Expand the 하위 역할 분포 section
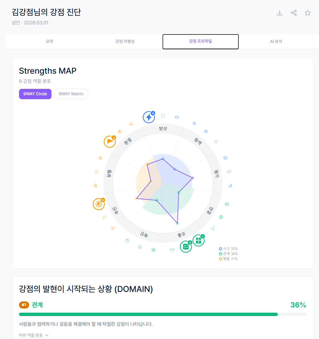The width and height of the screenshot is (319, 339). tap(34, 335)
